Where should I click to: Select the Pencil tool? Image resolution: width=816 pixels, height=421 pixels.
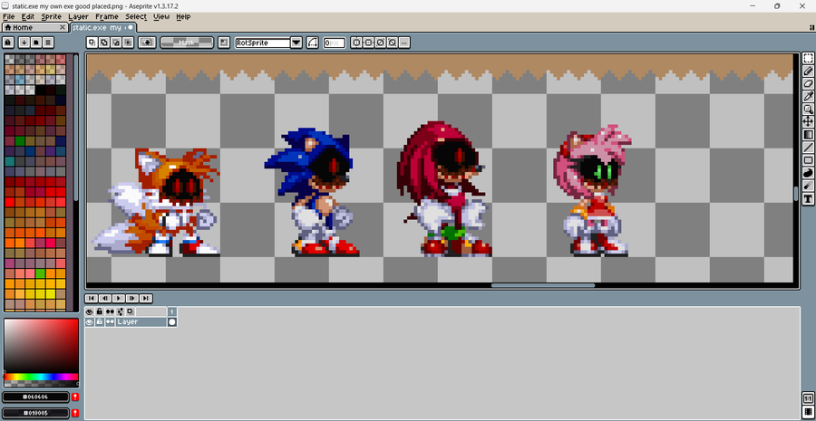808,71
